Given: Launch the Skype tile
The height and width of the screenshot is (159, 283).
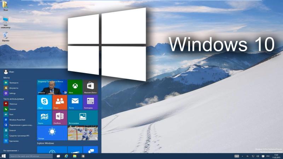Looking at the screenshot, I should (x=45, y=102).
